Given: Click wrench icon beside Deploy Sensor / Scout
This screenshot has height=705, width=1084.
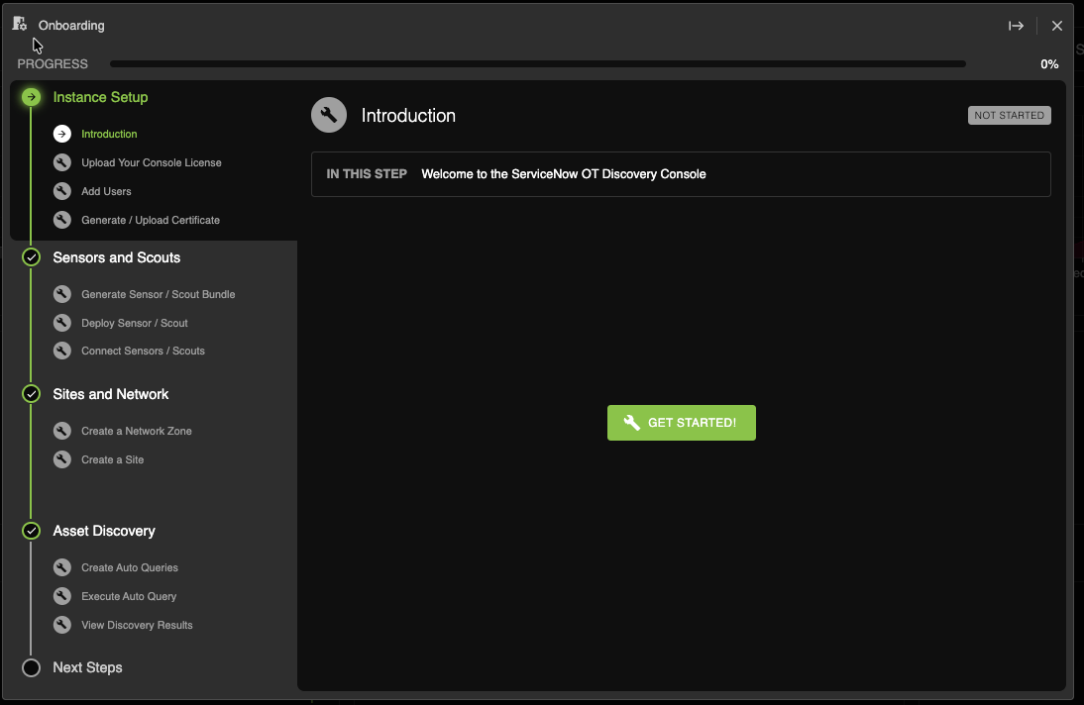Looking at the screenshot, I should pos(62,323).
